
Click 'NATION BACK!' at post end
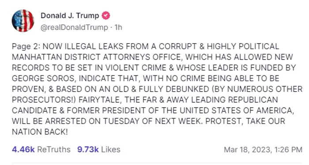point(40,132)
